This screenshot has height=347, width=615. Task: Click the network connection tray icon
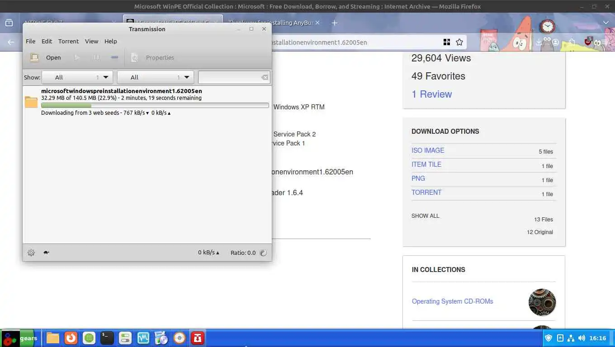571,338
